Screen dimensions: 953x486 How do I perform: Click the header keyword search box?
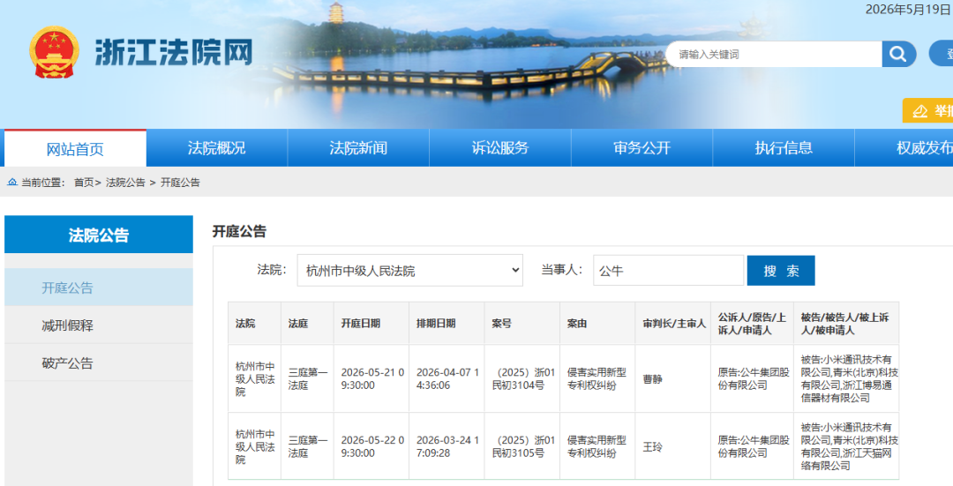click(774, 54)
